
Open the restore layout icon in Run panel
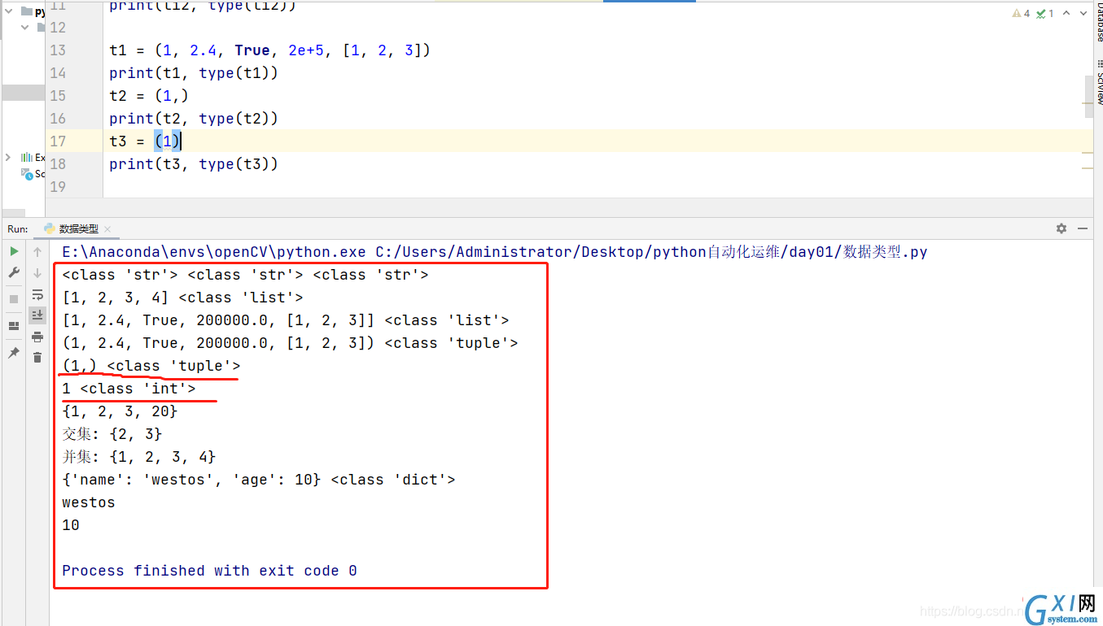coord(14,326)
